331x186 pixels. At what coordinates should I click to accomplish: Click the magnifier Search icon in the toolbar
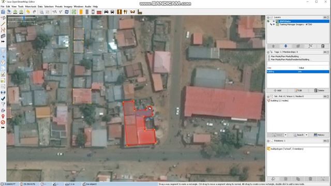(x=41, y=12)
